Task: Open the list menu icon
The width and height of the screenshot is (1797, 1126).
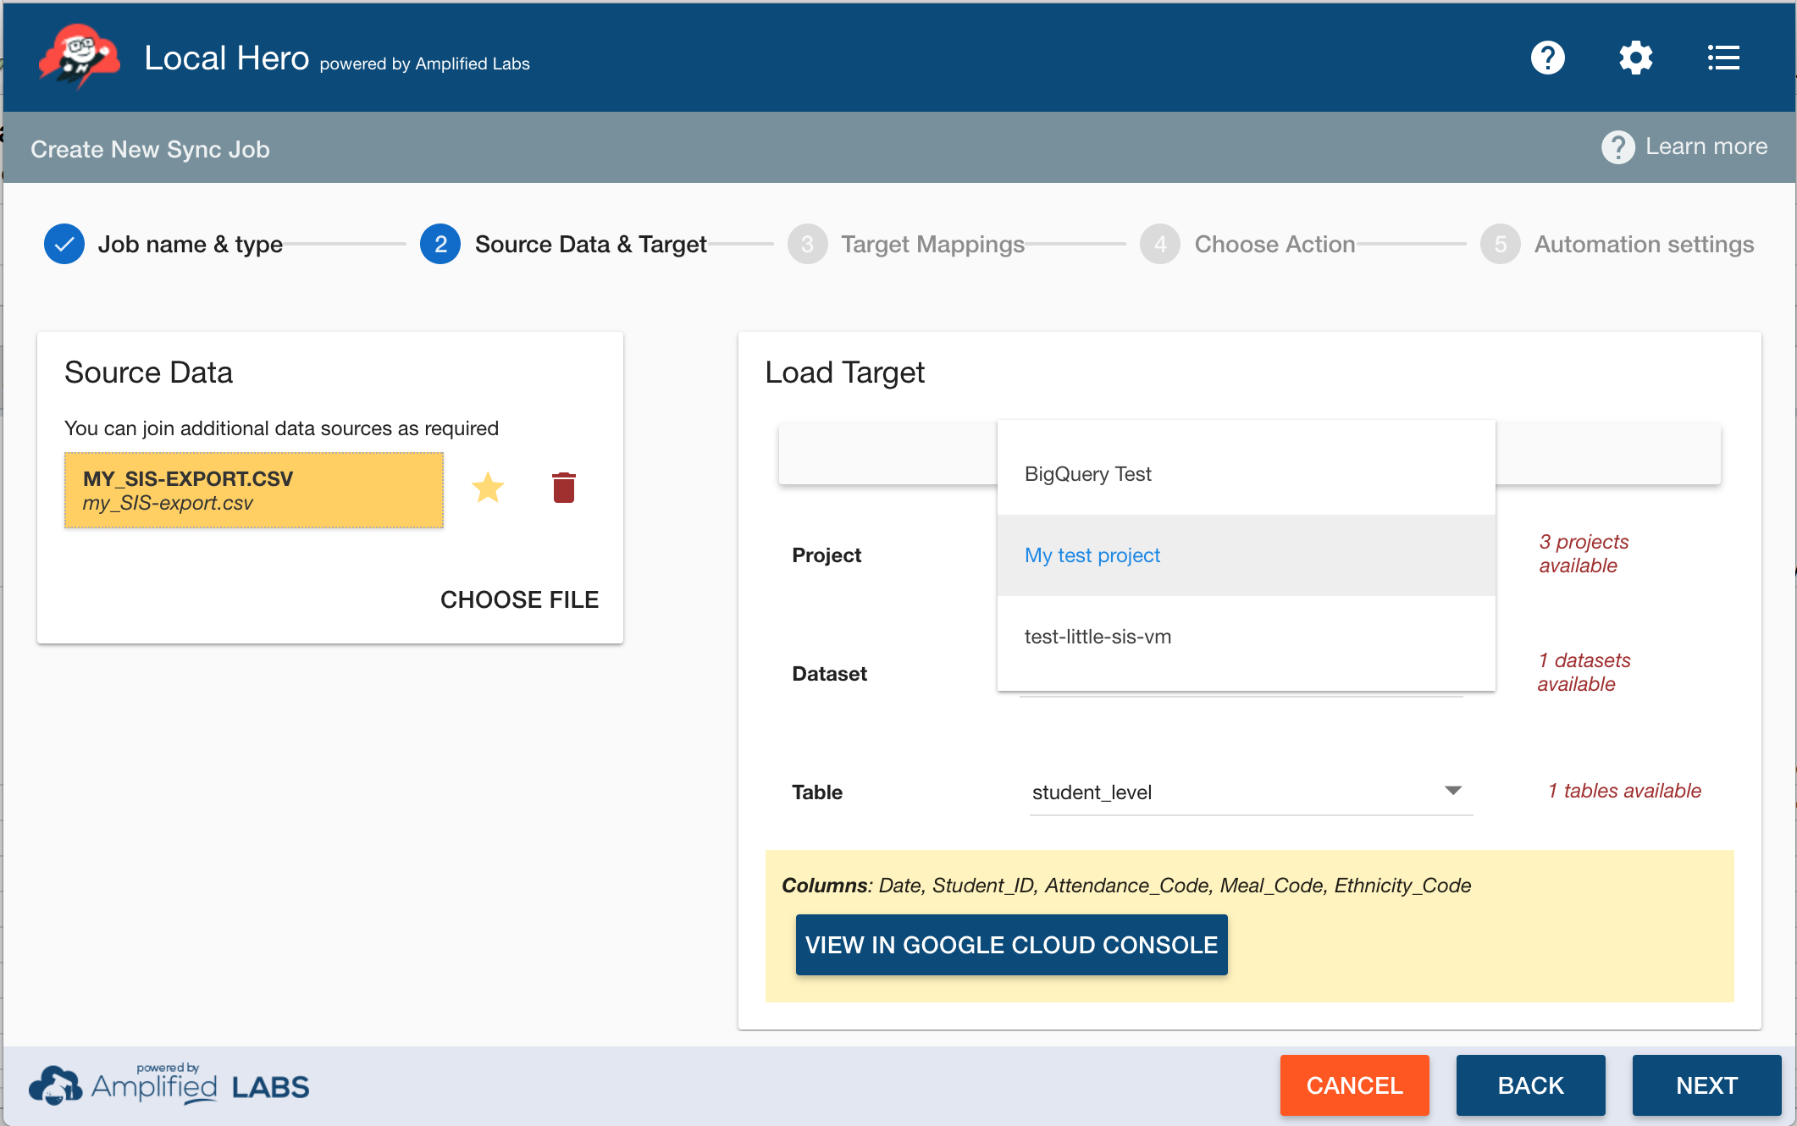Action: click(1723, 58)
